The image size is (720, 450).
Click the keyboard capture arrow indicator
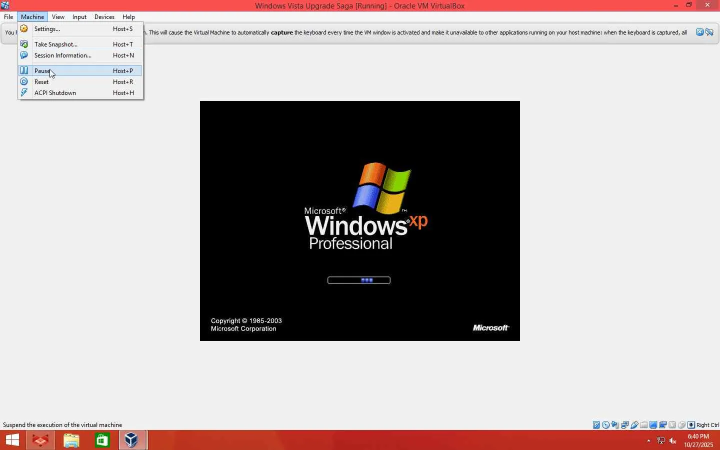[x=691, y=425]
